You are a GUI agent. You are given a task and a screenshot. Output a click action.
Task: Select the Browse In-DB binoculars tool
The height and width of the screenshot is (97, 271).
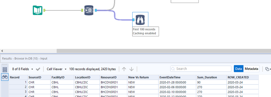140,20
